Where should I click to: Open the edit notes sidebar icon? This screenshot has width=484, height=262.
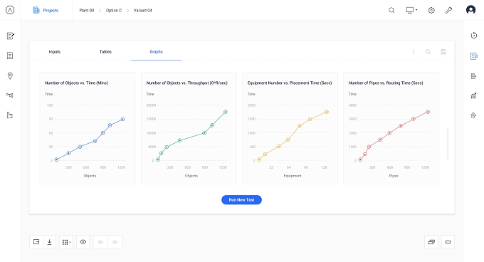click(10, 36)
